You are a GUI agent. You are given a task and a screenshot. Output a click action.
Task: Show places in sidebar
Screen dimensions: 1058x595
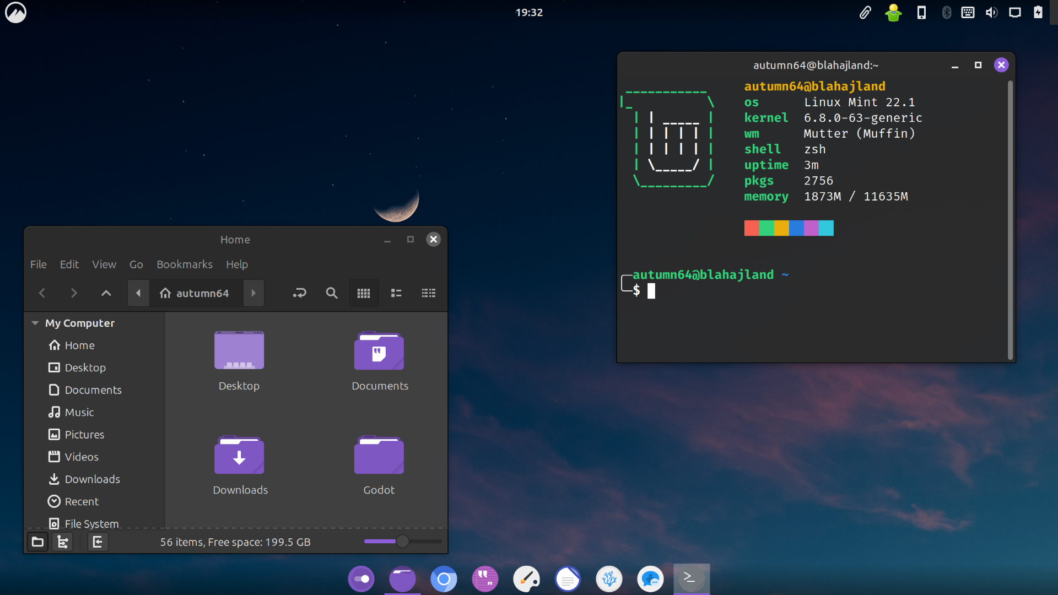click(x=37, y=542)
